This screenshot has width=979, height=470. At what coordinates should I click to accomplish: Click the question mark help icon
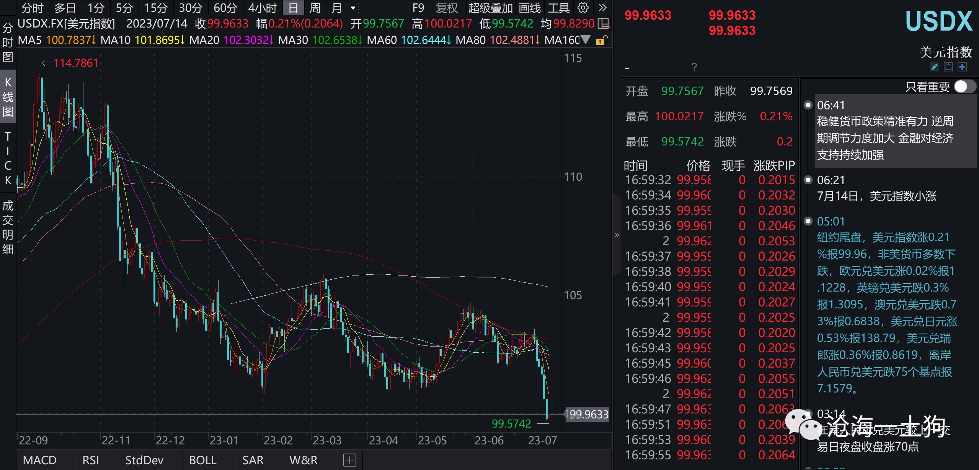pyautogui.click(x=694, y=67)
